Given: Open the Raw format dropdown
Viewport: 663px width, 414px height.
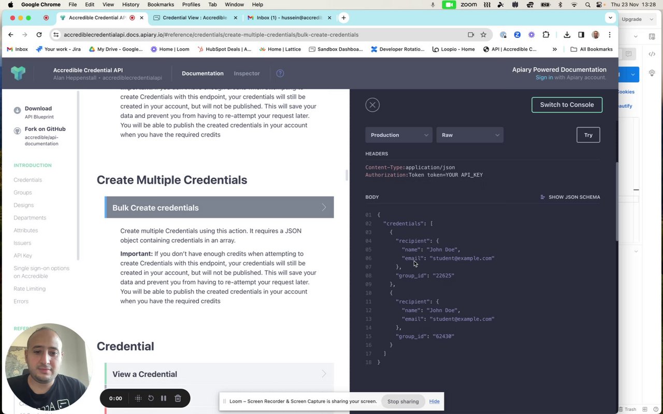Looking at the screenshot, I should pyautogui.click(x=470, y=135).
